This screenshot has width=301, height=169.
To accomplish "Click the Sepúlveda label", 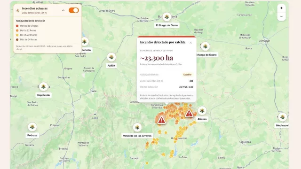I will click(x=43, y=95).
